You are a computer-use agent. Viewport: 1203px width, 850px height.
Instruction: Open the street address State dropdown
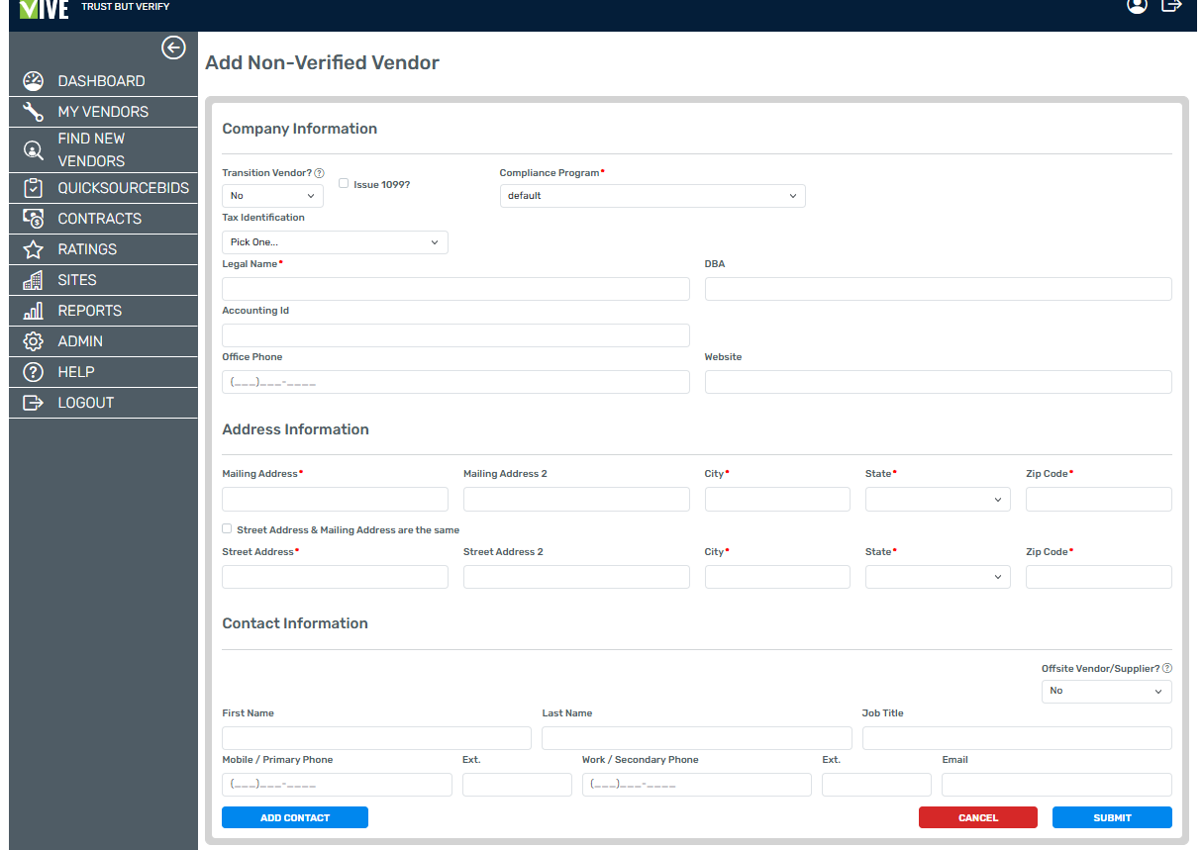coord(938,577)
